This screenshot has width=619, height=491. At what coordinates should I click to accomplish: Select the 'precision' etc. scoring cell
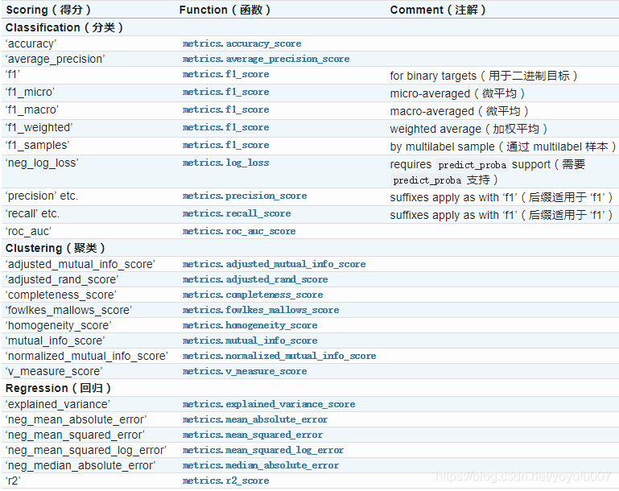tap(42, 196)
